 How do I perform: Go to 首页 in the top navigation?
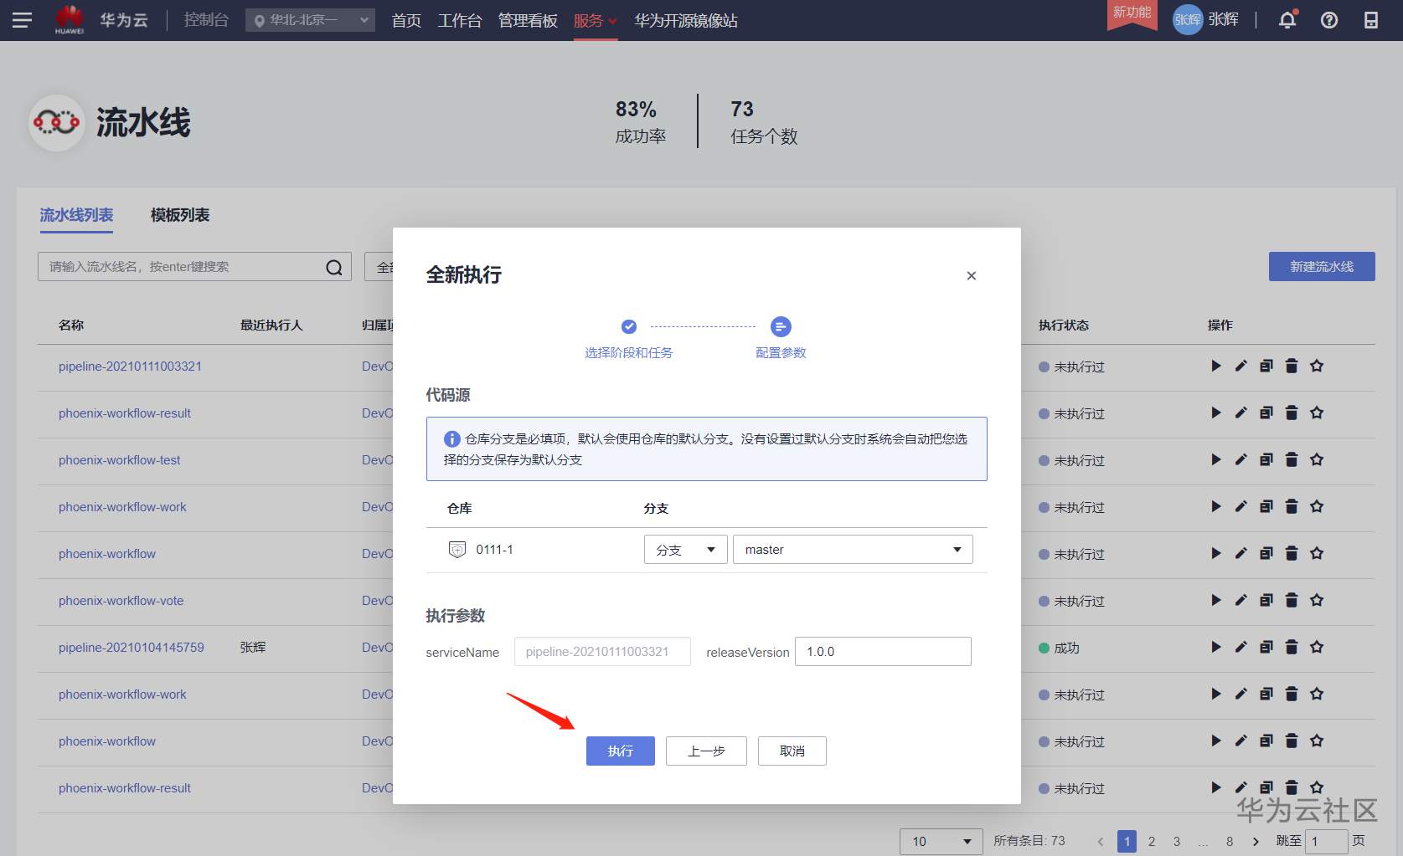pos(406,20)
